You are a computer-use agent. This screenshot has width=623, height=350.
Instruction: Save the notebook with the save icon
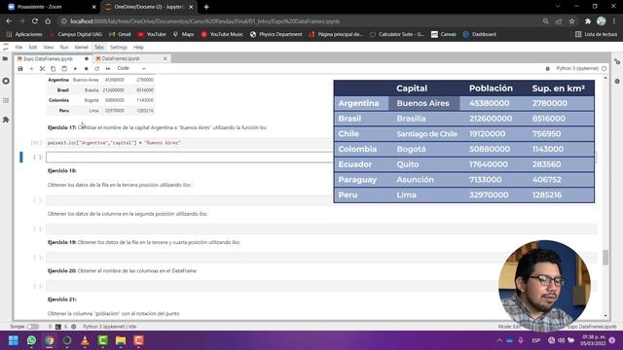coord(20,69)
